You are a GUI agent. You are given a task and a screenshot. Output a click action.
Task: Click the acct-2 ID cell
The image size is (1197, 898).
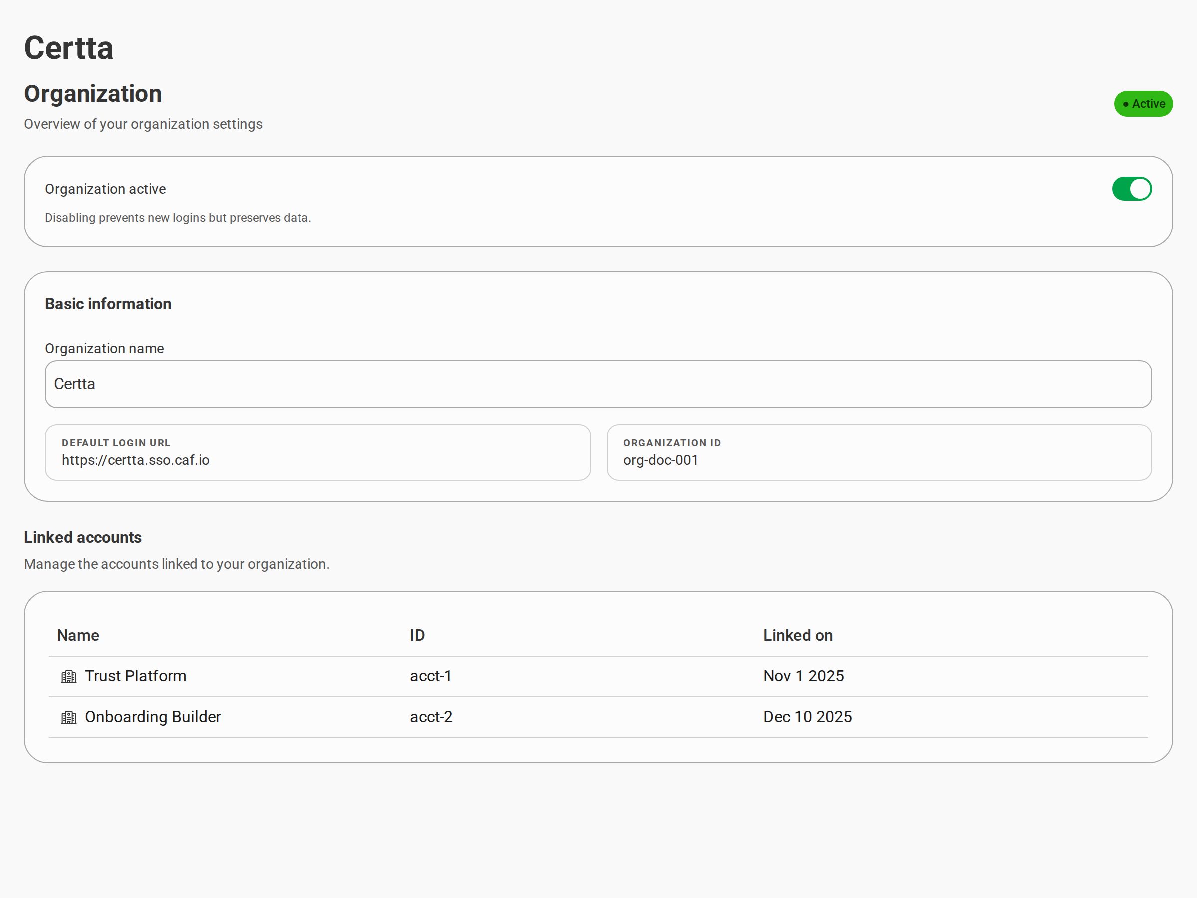(x=431, y=717)
